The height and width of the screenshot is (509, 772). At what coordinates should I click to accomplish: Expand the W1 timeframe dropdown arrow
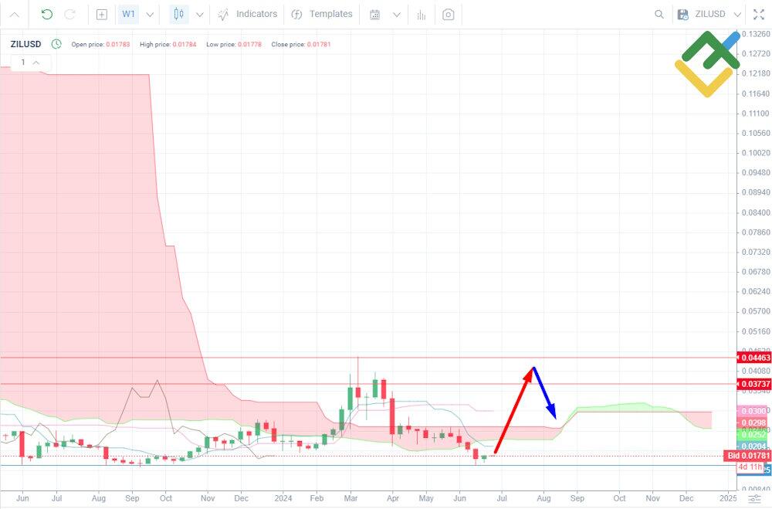point(150,14)
